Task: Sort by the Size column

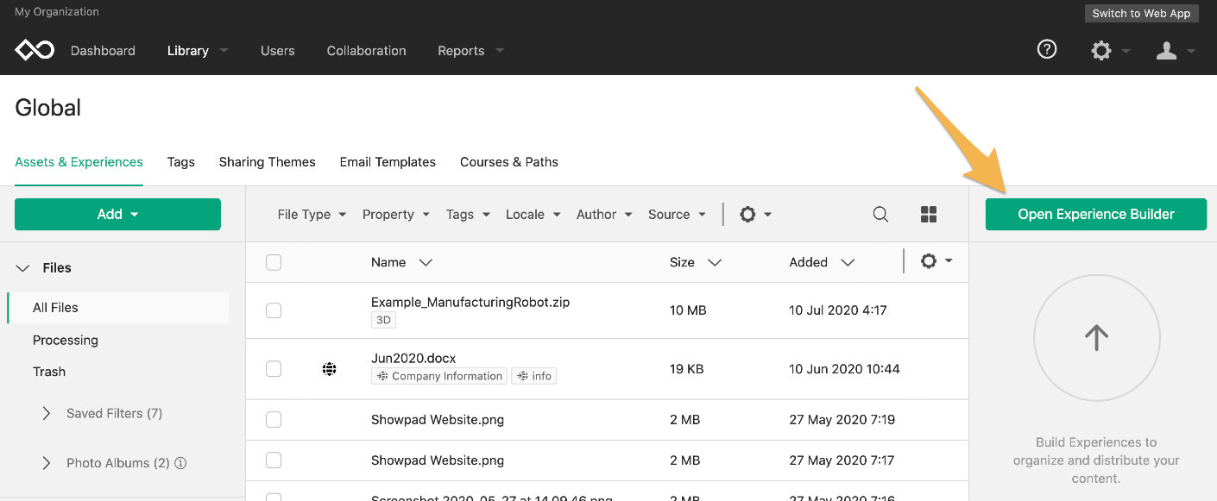Action: [696, 262]
